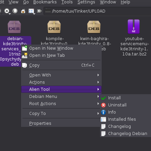Click the Up directory toolbar icon

click(7, 11)
